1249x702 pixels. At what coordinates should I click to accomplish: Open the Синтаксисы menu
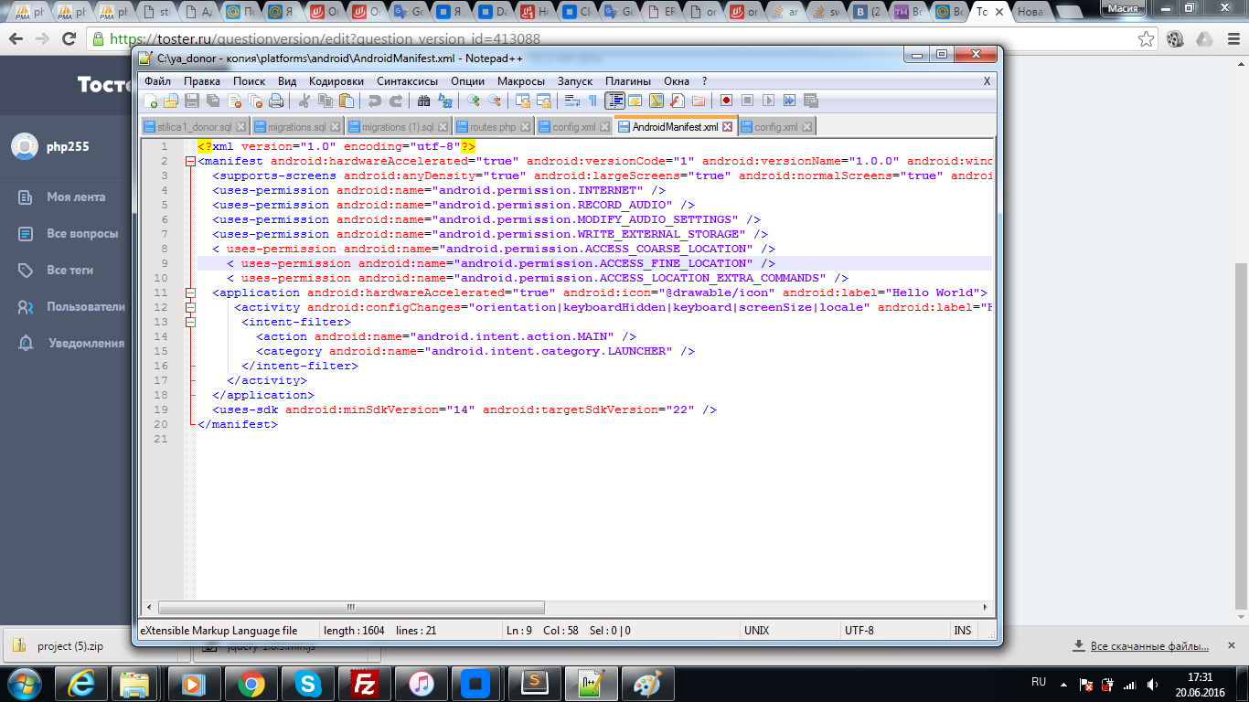click(x=408, y=81)
